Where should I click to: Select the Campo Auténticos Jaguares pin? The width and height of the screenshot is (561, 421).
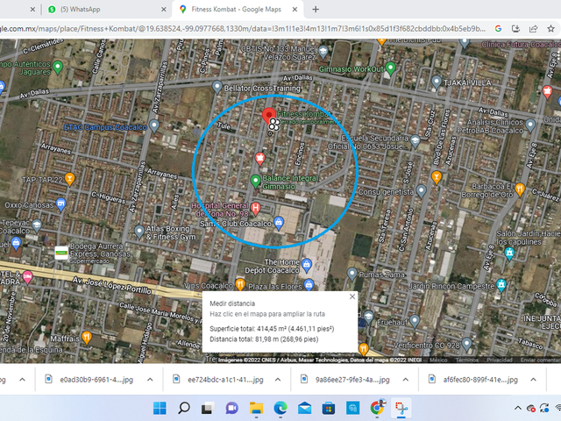(58, 67)
